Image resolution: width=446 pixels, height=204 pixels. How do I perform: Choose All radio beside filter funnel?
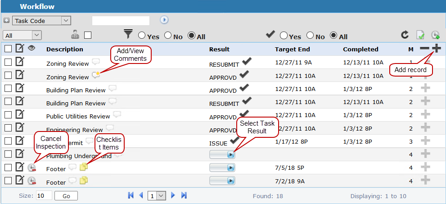tap(192, 35)
